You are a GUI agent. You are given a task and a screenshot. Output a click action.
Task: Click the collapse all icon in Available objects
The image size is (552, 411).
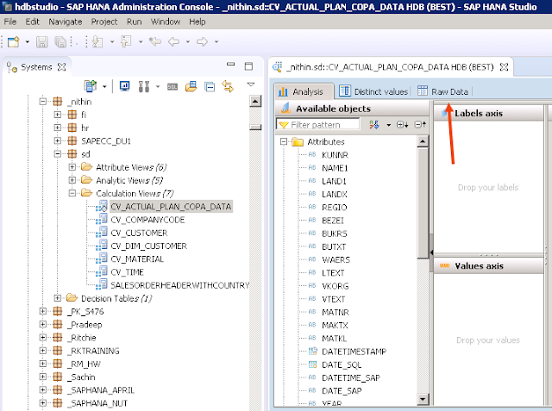click(420, 124)
